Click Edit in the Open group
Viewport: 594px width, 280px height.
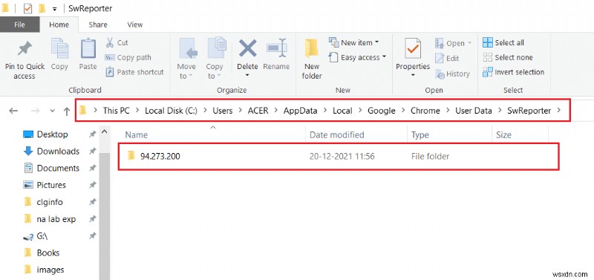click(447, 59)
